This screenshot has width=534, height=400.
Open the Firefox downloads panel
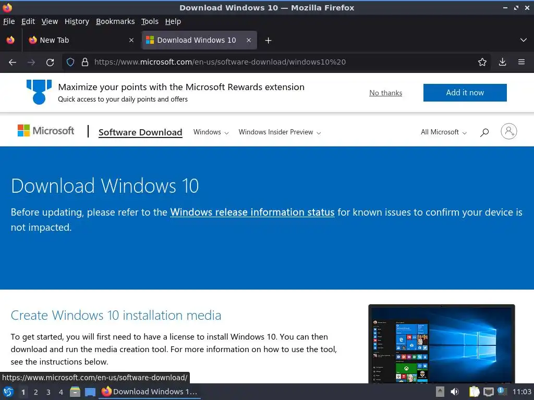click(502, 62)
